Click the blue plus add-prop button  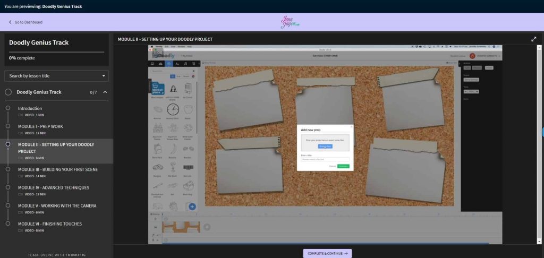tap(192, 207)
